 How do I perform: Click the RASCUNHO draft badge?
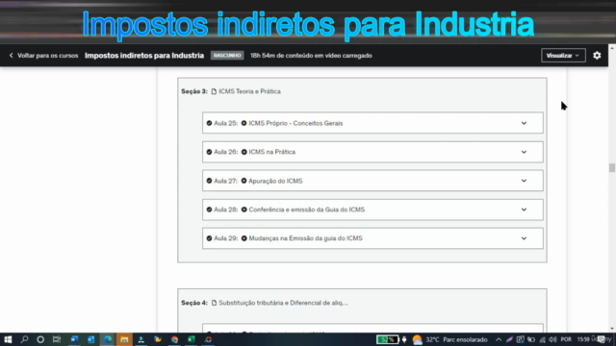[227, 56]
